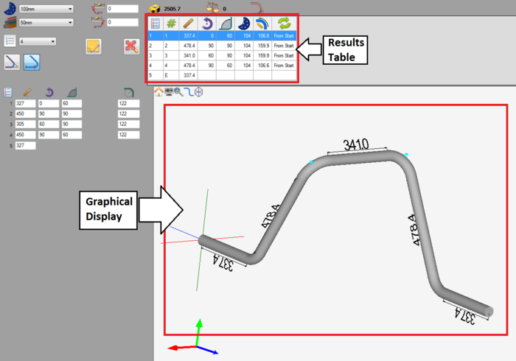Click the weight scale icon
516x361 pixels.
tap(212, 7)
